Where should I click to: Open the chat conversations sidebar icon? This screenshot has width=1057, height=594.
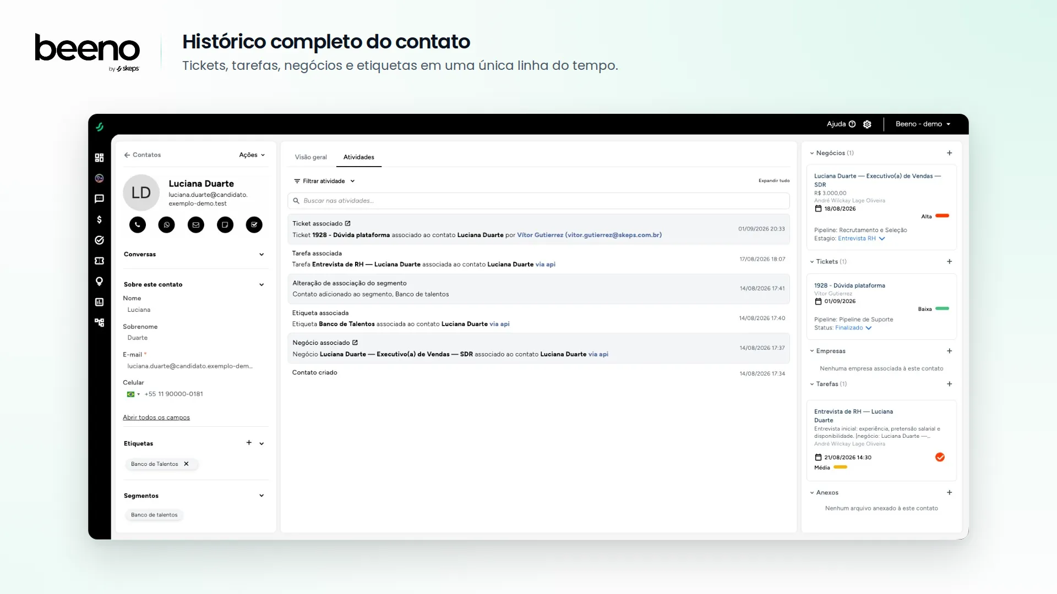point(99,199)
